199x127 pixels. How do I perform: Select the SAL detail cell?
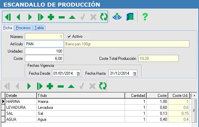tap(21, 113)
